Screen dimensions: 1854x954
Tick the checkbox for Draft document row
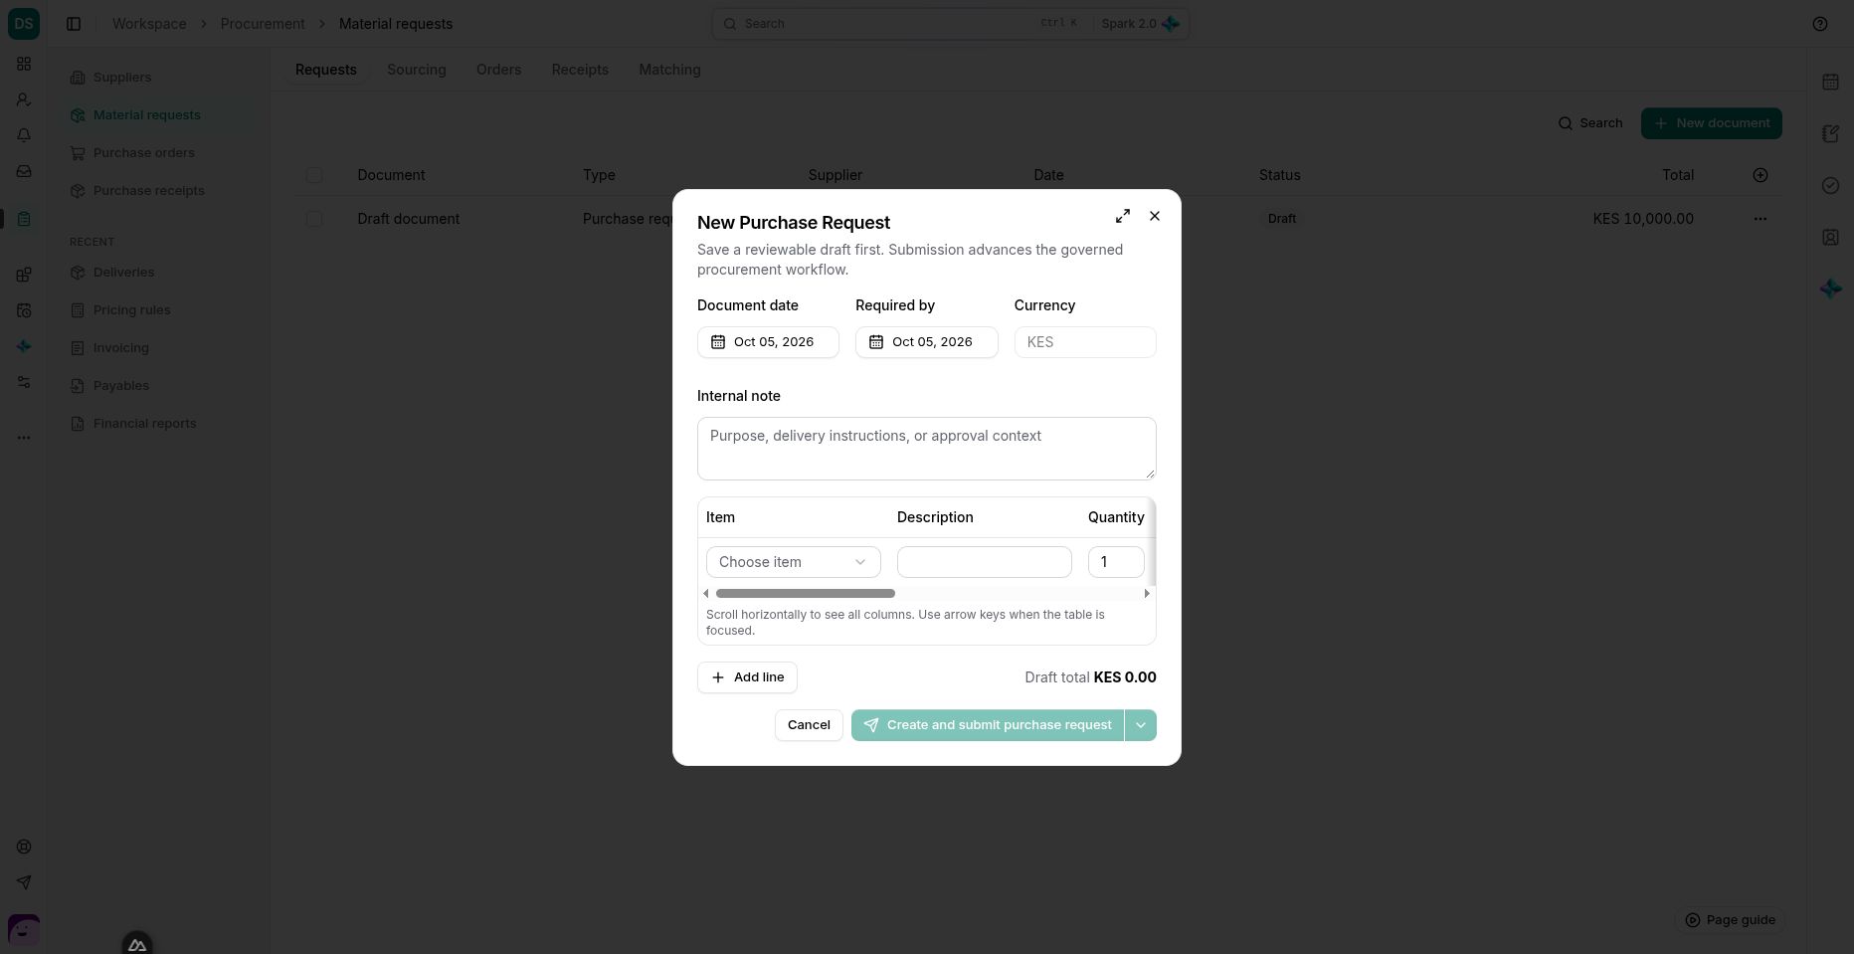[314, 219]
